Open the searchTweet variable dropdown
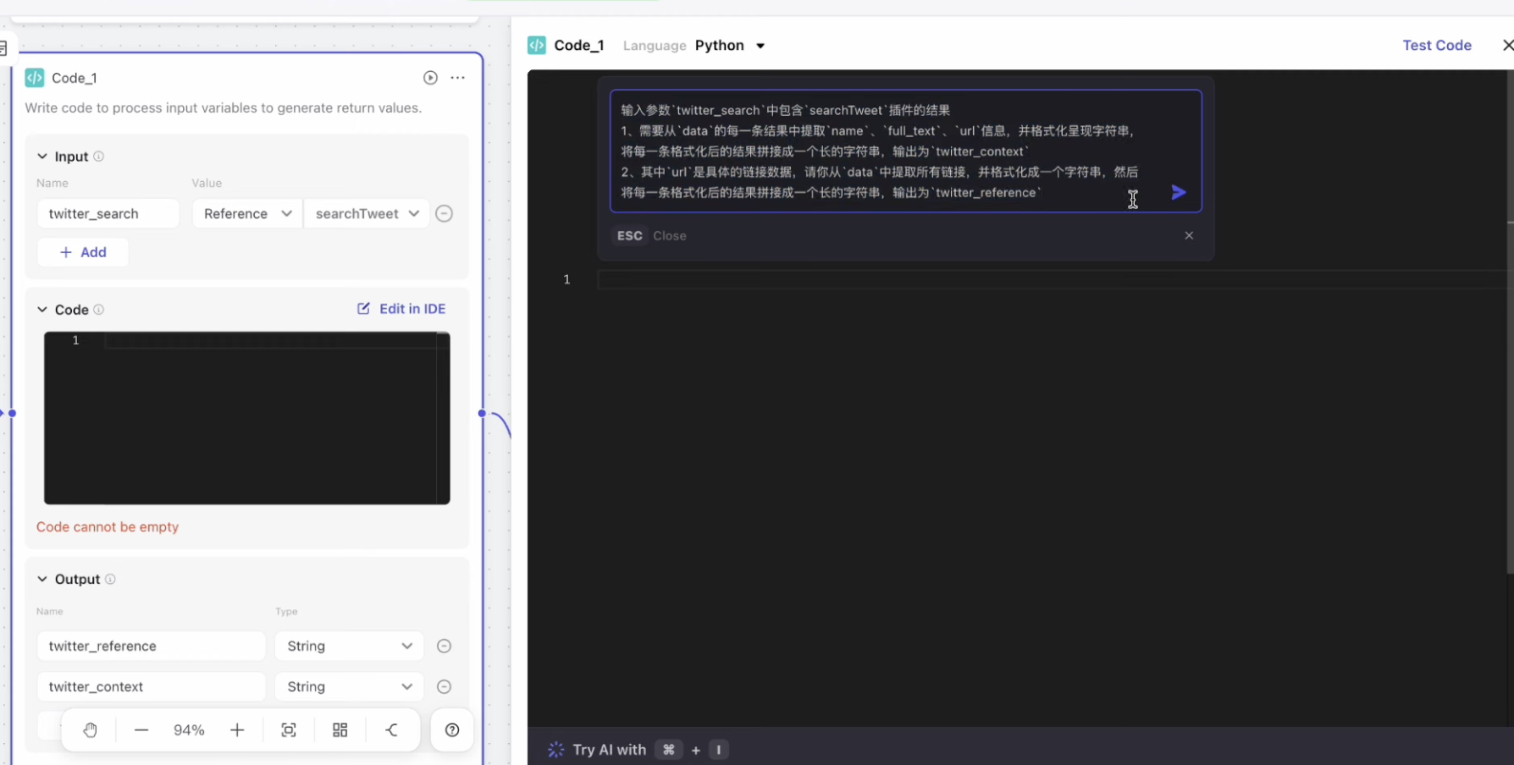 [x=367, y=214]
